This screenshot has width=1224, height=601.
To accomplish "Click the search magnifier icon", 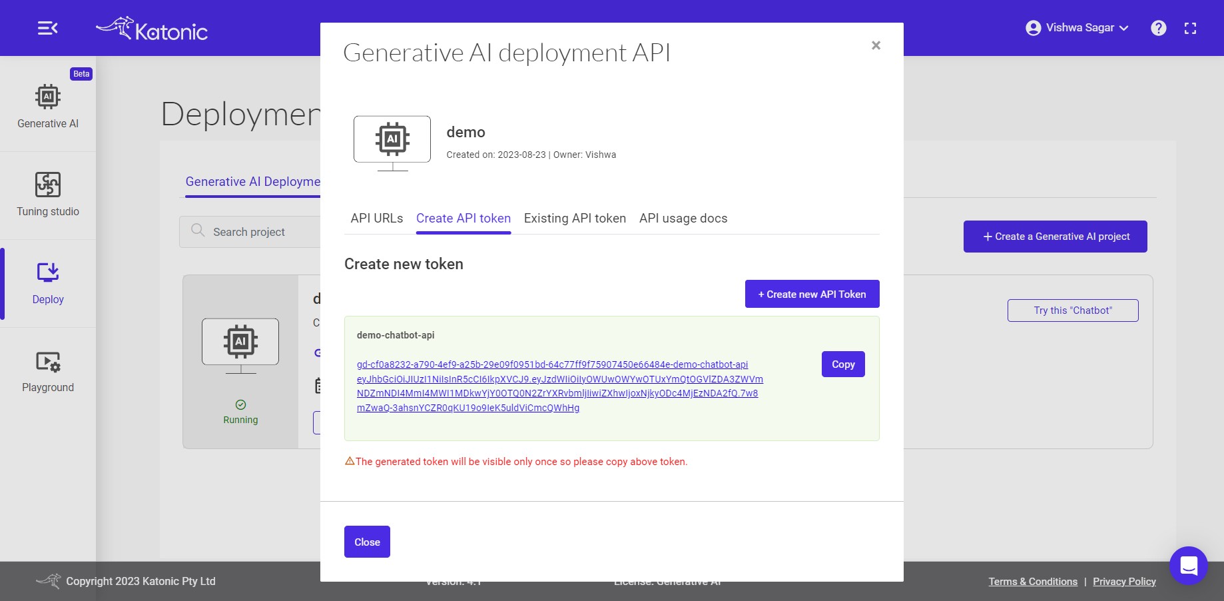I will coord(198,231).
